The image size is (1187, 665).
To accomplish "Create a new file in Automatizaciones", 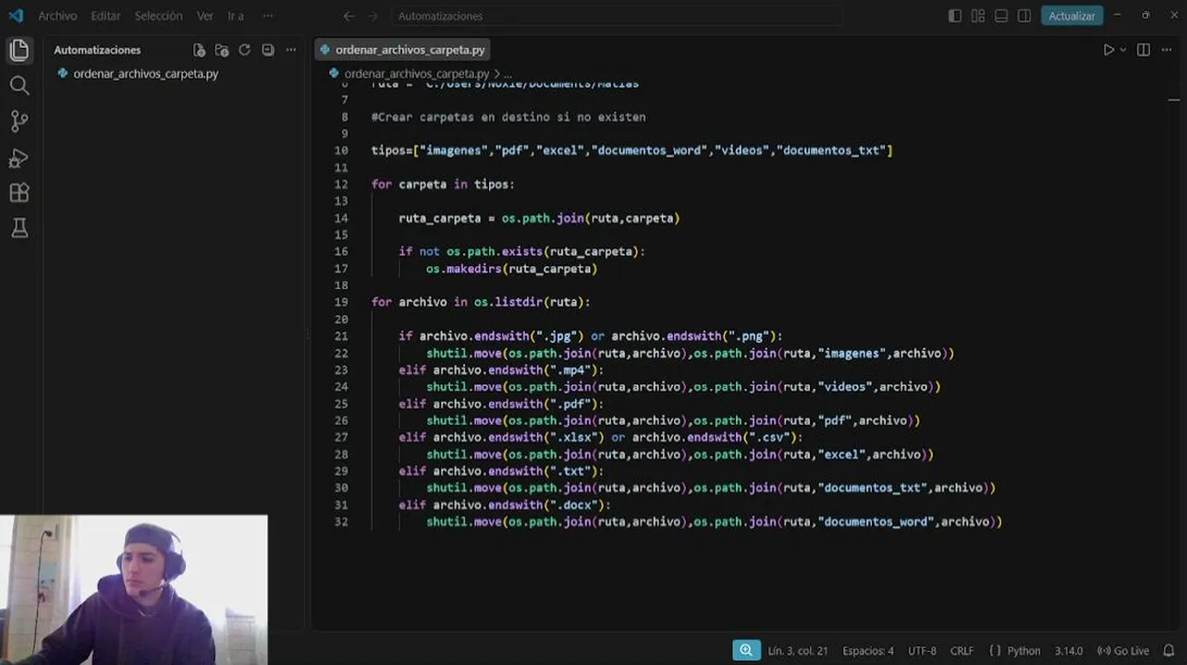I will 199,50.
